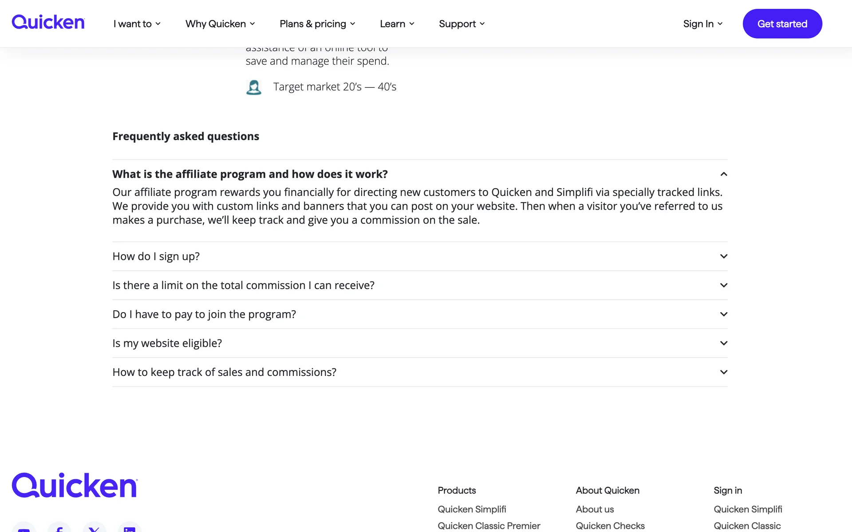Viewport: 852px width, 532px height.
Task: Click the large Quicken footer logo
Action: [75, 485]
